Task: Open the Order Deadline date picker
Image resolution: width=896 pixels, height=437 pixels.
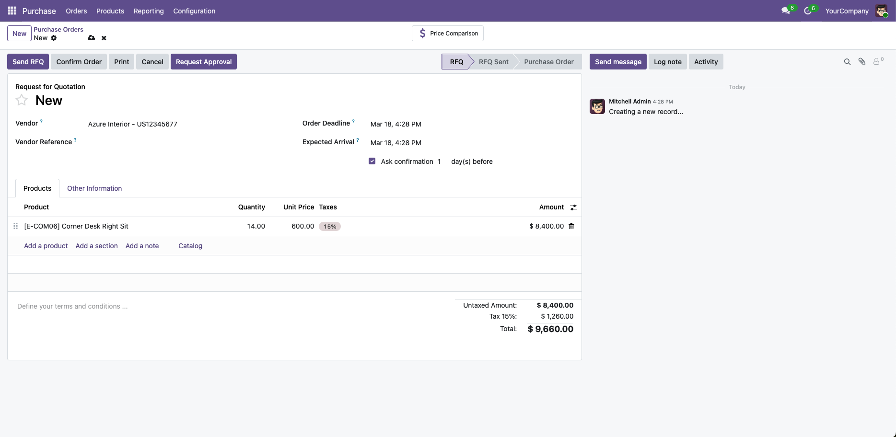Action: click(396, 124)
